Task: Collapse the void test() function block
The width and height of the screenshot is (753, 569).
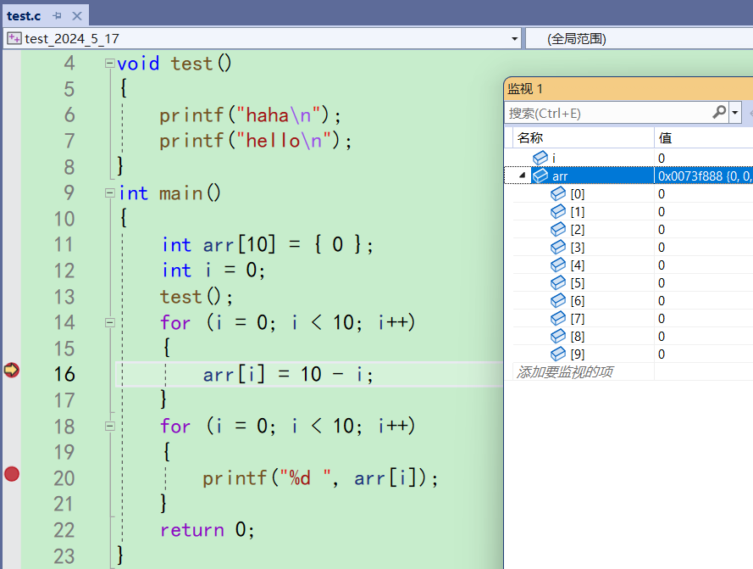Action: (110, 63)
